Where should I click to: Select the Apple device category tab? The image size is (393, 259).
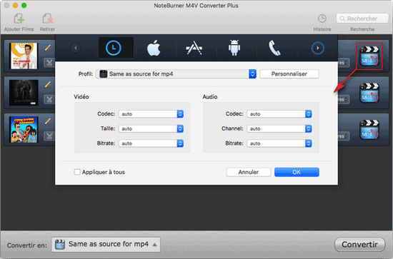[154, 48]
